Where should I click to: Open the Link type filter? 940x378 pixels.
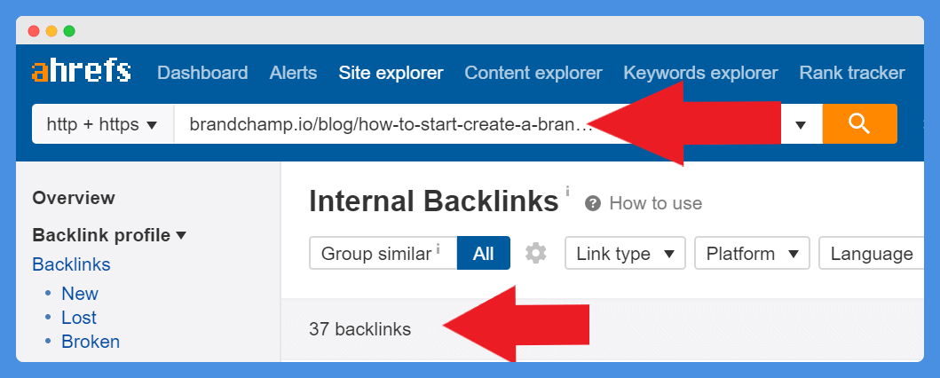[625, 254]
